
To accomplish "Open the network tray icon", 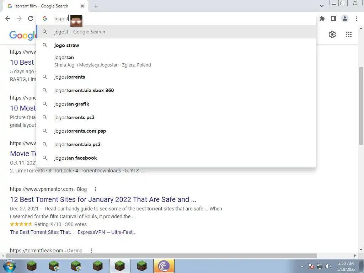I will tap(320, 266).
